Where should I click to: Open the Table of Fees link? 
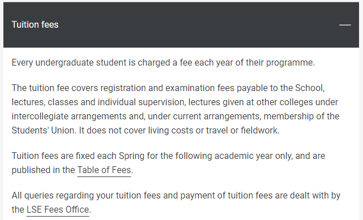point(104,170)
